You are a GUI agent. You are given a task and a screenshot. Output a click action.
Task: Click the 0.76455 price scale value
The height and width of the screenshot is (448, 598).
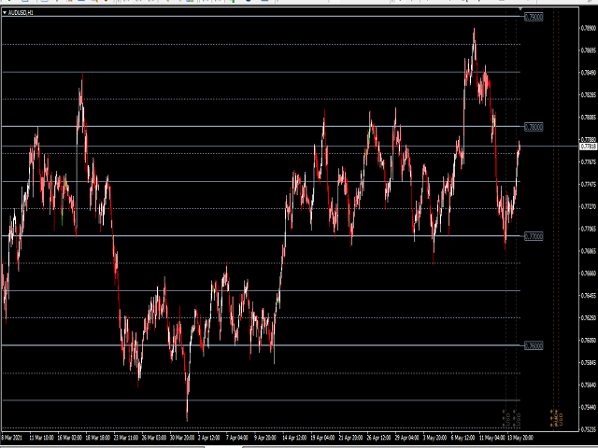pos(588,296)
